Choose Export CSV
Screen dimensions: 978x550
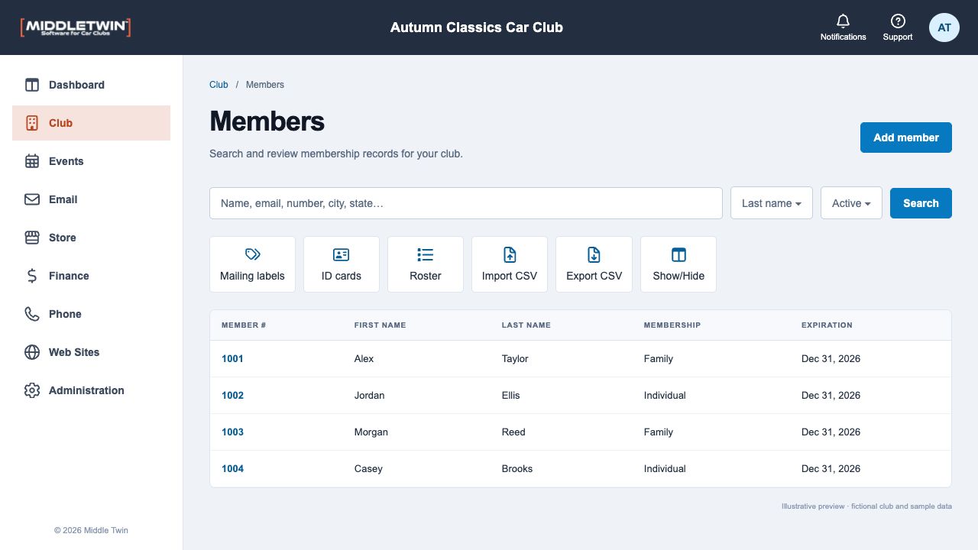[x=594, y=264]
